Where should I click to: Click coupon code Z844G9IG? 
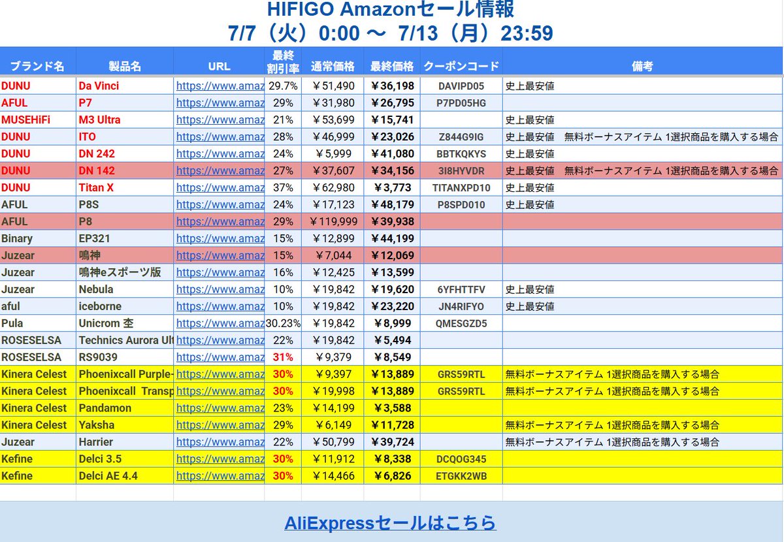(x=461, y=136)
